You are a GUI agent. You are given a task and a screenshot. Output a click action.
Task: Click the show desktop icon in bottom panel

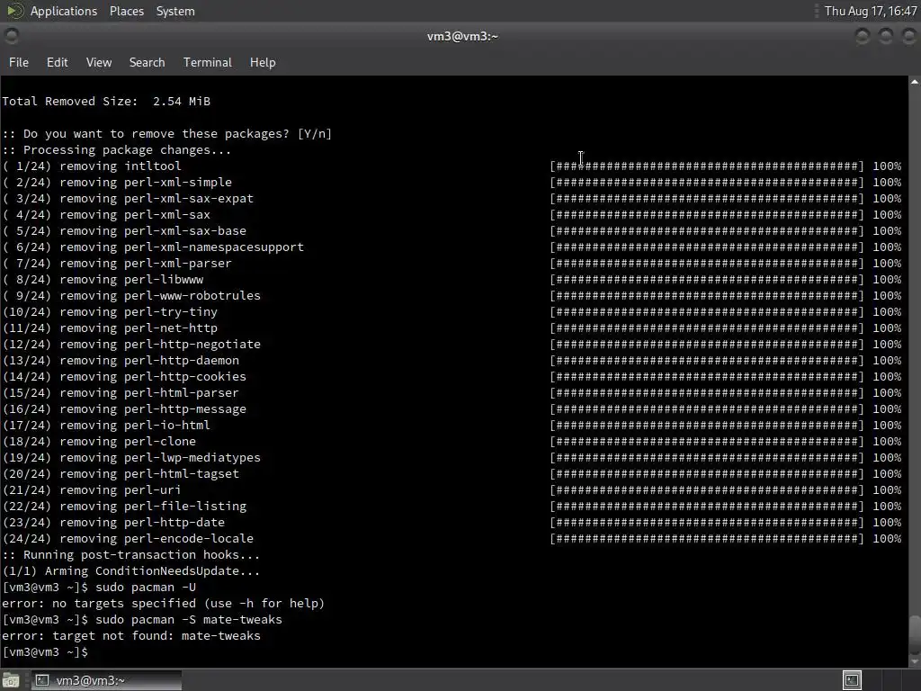tap(11, 680)
